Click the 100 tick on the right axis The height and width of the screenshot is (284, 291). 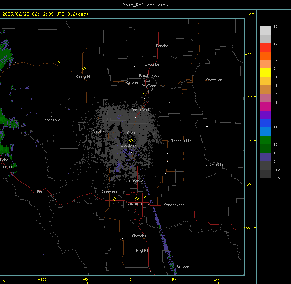click(x=248, y=53)
